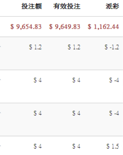Image resolution: width=123 pixels, height=155 pixels.
Task: Click third row $ -4 payout
Action: (114, 113)
